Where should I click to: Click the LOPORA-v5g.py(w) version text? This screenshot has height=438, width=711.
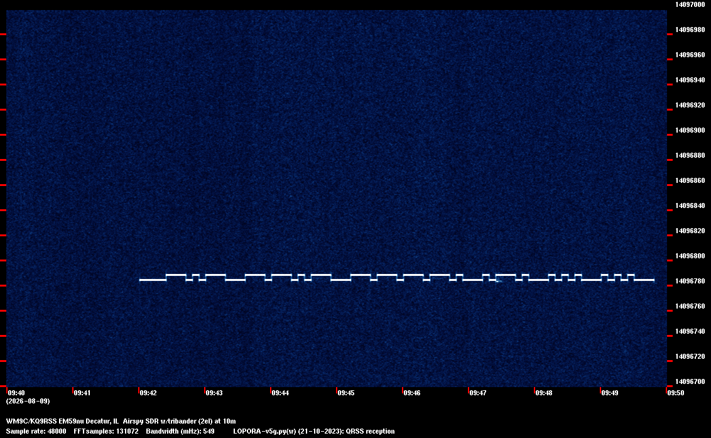(x=264, y=431)
